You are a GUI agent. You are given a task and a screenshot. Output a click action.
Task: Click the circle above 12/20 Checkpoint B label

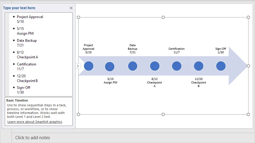[199, 66]
